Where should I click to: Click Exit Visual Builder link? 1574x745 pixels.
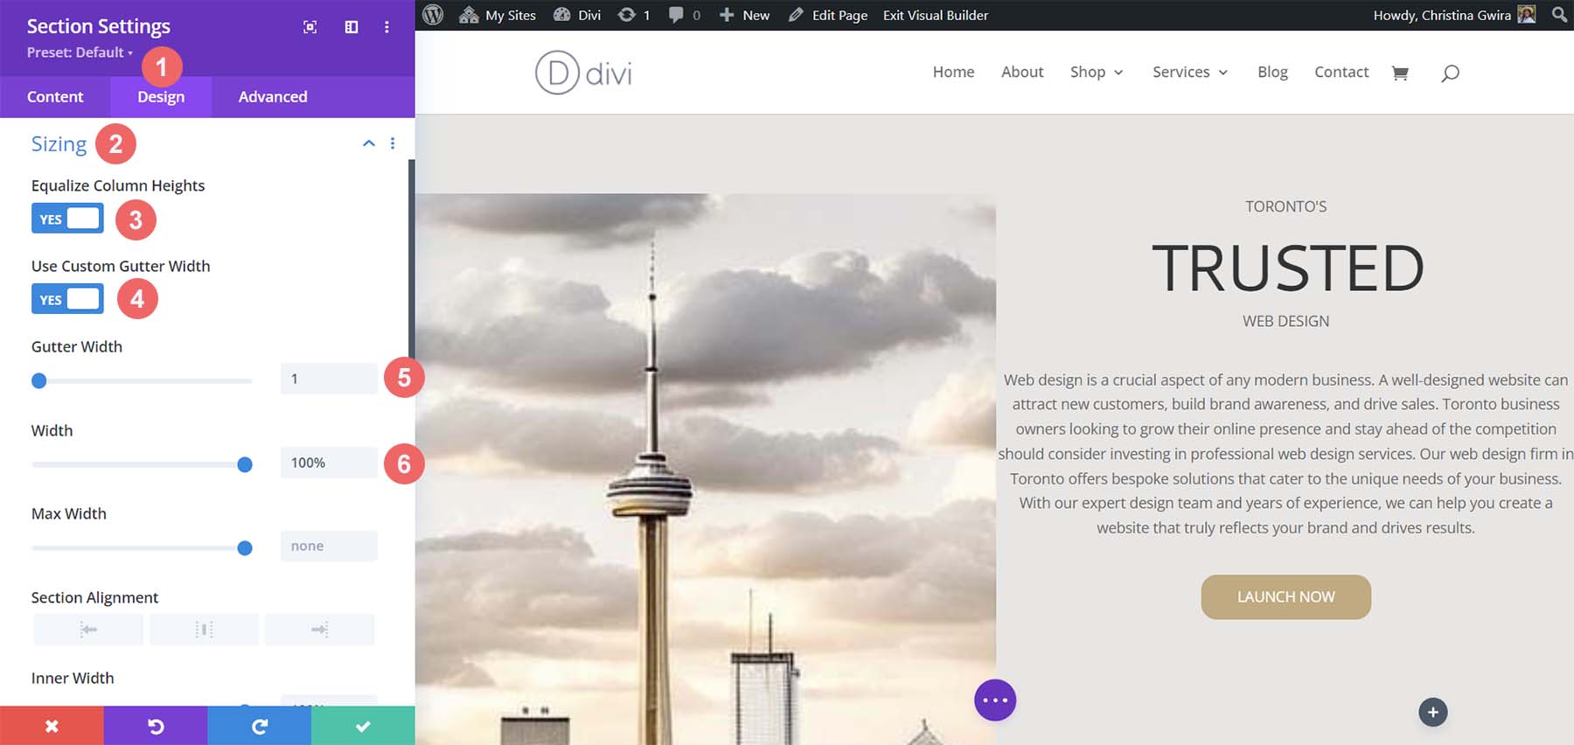point(935,15)
